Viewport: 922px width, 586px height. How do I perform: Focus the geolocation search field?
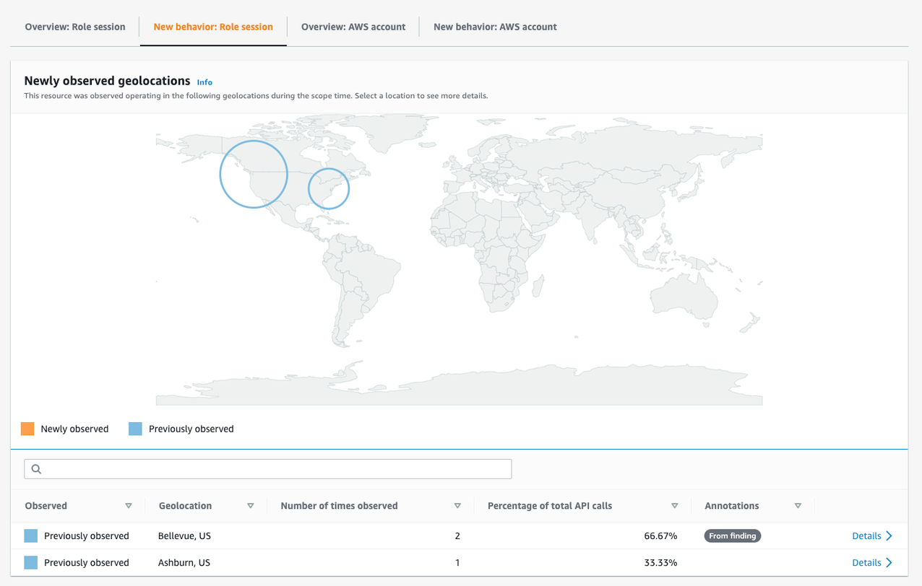(268, 469)
